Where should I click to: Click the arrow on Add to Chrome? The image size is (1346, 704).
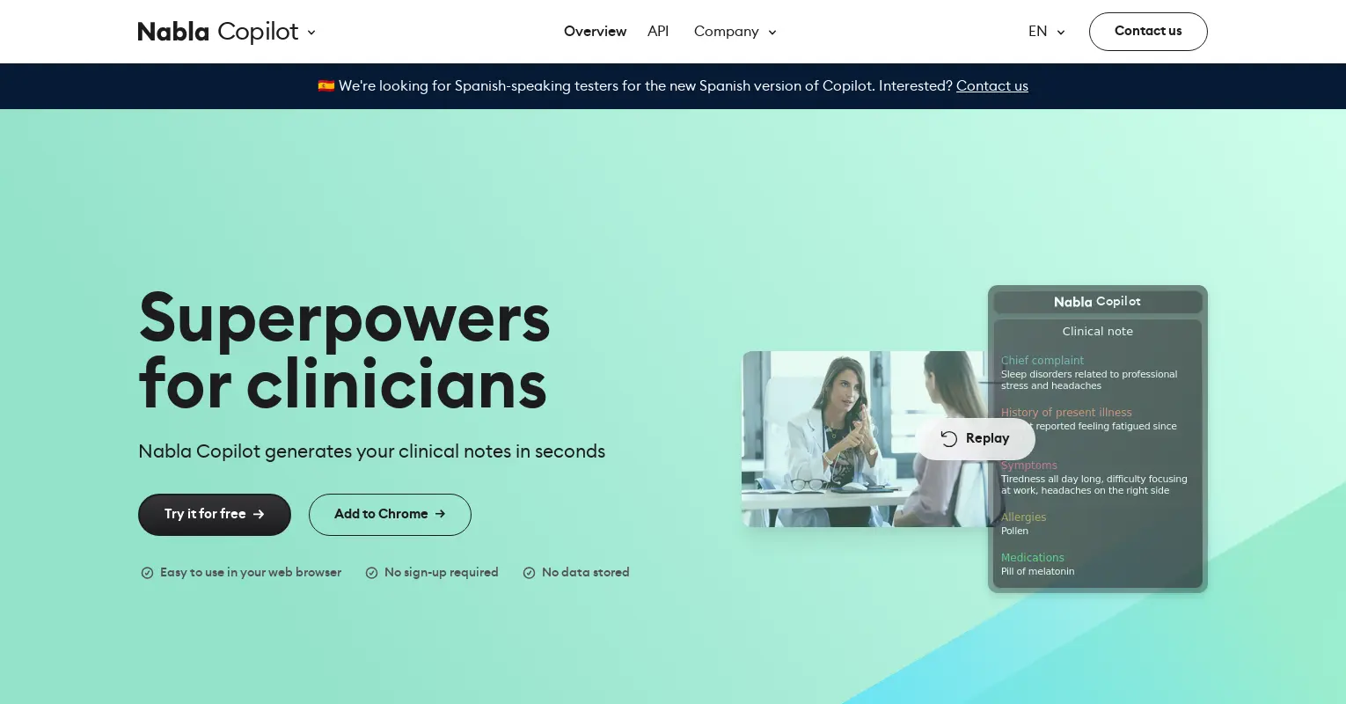pos(440,514)
